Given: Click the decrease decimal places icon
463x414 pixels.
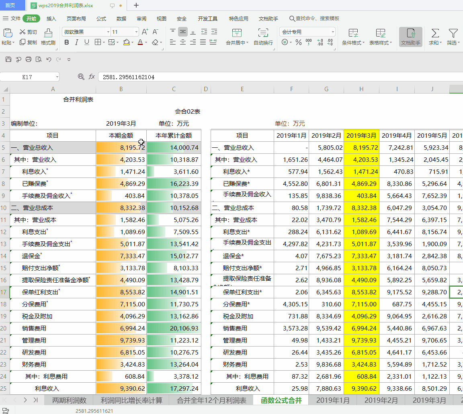Looking at the screenshot, I should (x=330, y=42).
